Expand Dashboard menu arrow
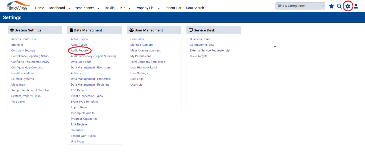Screen dimensions: 365x159 point(69,8)
